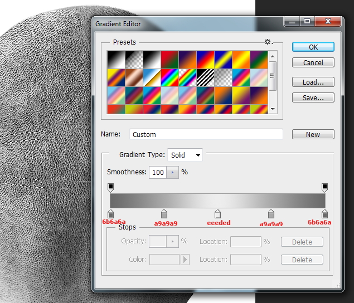This screenshot has width=354, height=303.
Task: Click the Smoothness value field
Action: point(158,173)
